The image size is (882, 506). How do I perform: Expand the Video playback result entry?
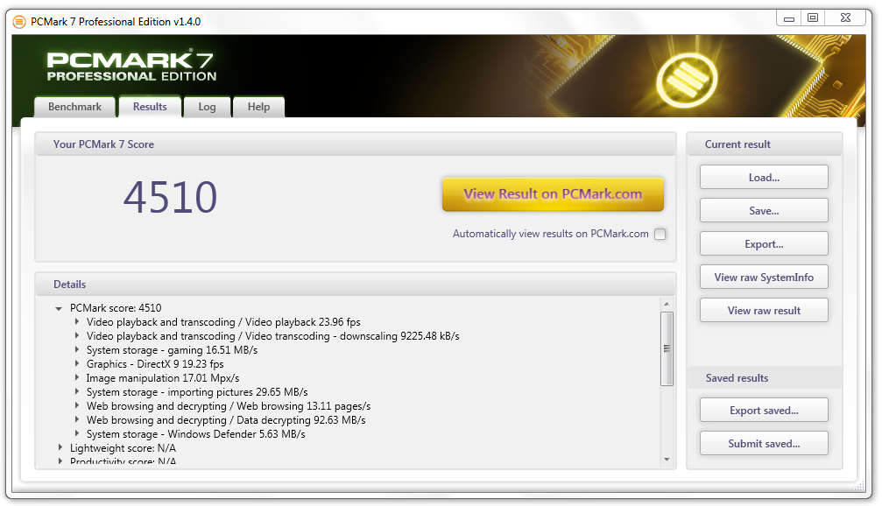pyautogui.click(x=75, y=321)
